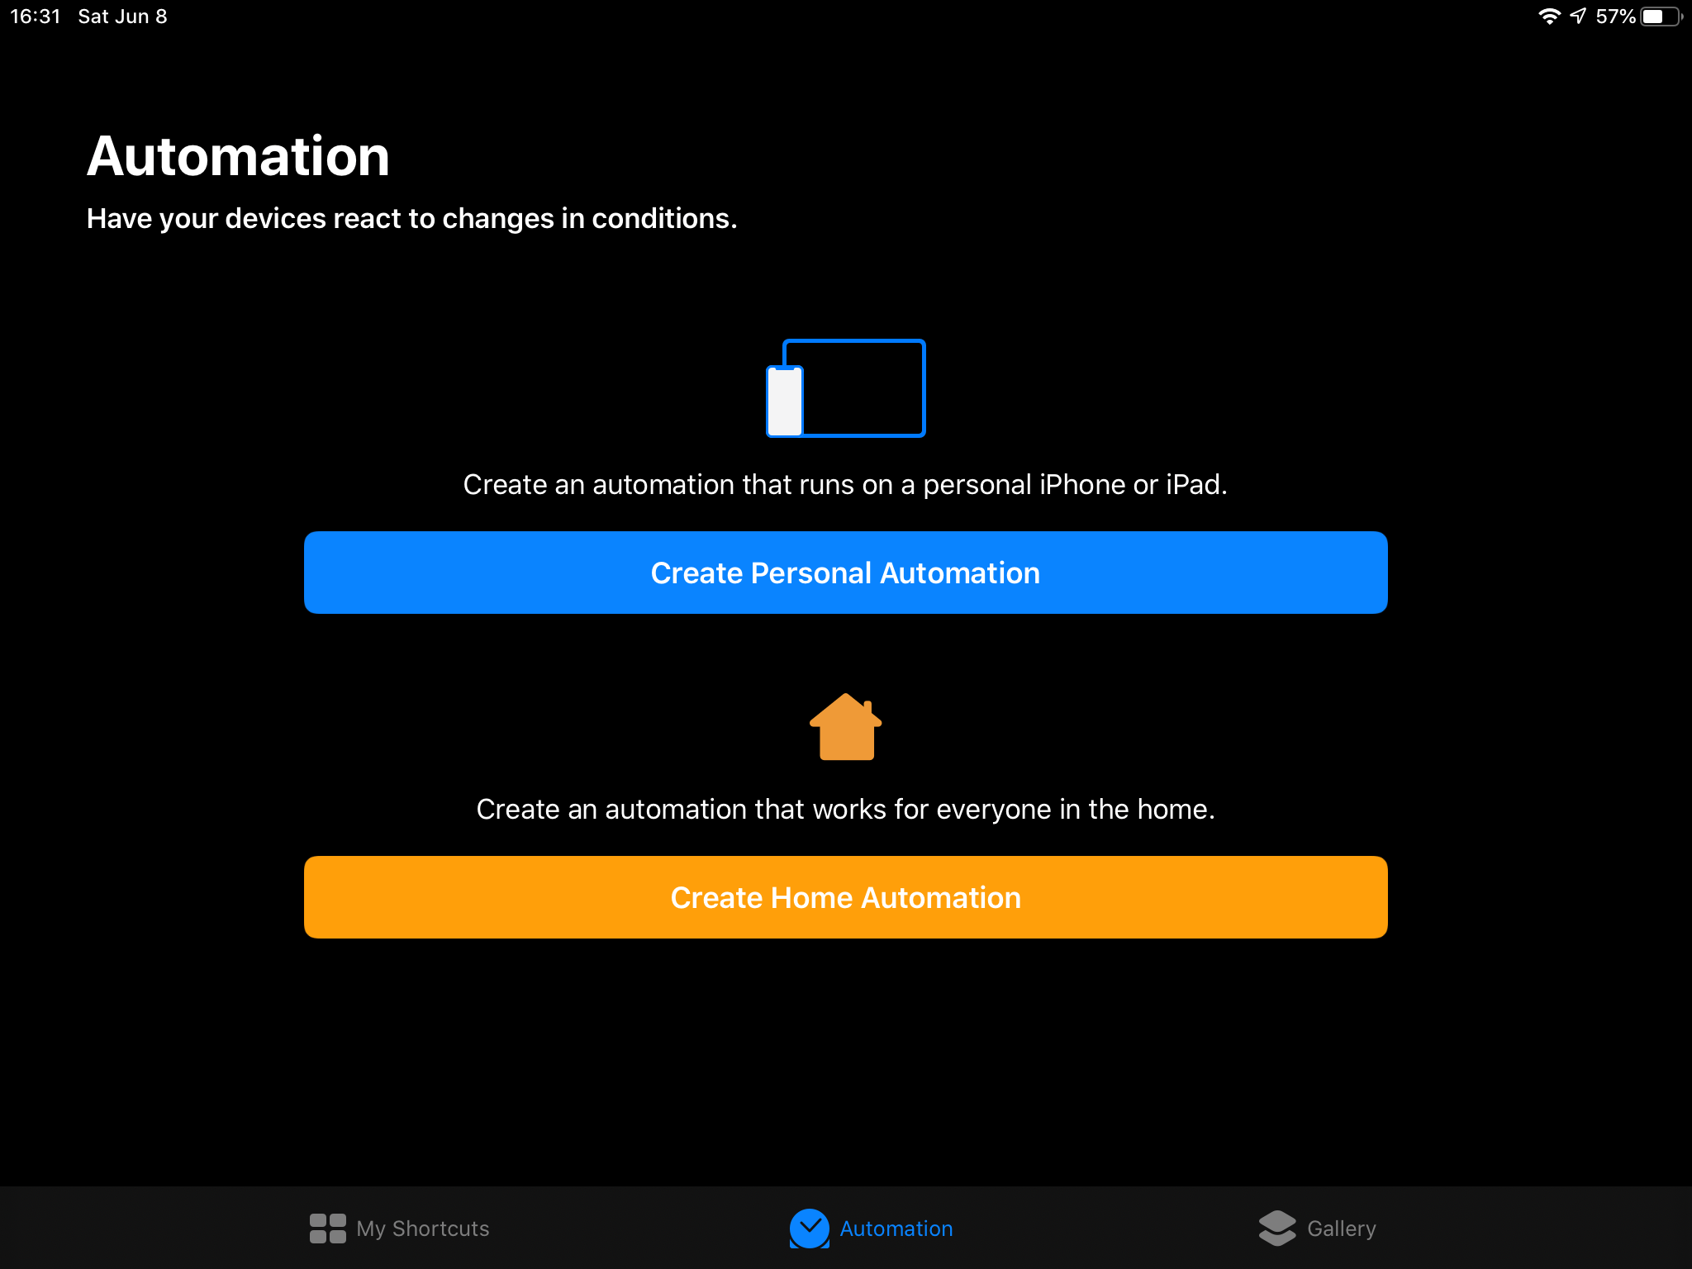
Task: Select the My Shortcuts grid icon
Action: coord(327,1229)
